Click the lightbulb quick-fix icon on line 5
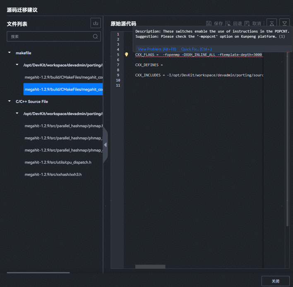Viewport: 293px width, 287px height. (x=127, y=55)
